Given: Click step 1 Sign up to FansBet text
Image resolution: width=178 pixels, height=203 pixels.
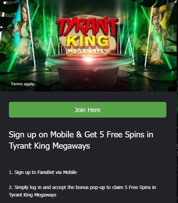Looking at the screenshot, I should (43, 172).
